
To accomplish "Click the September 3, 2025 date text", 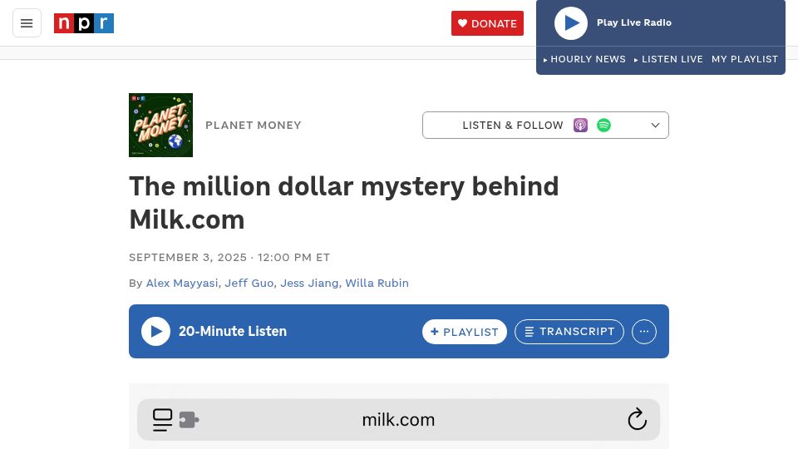I will [188, 258].
